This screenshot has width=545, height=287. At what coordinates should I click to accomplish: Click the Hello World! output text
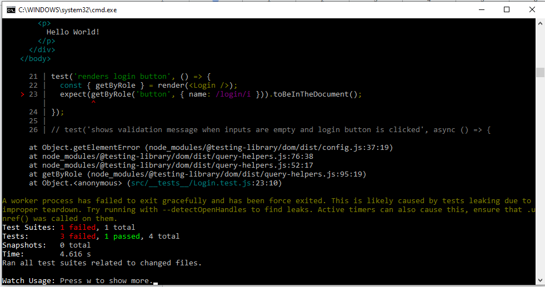click(73, 32)
